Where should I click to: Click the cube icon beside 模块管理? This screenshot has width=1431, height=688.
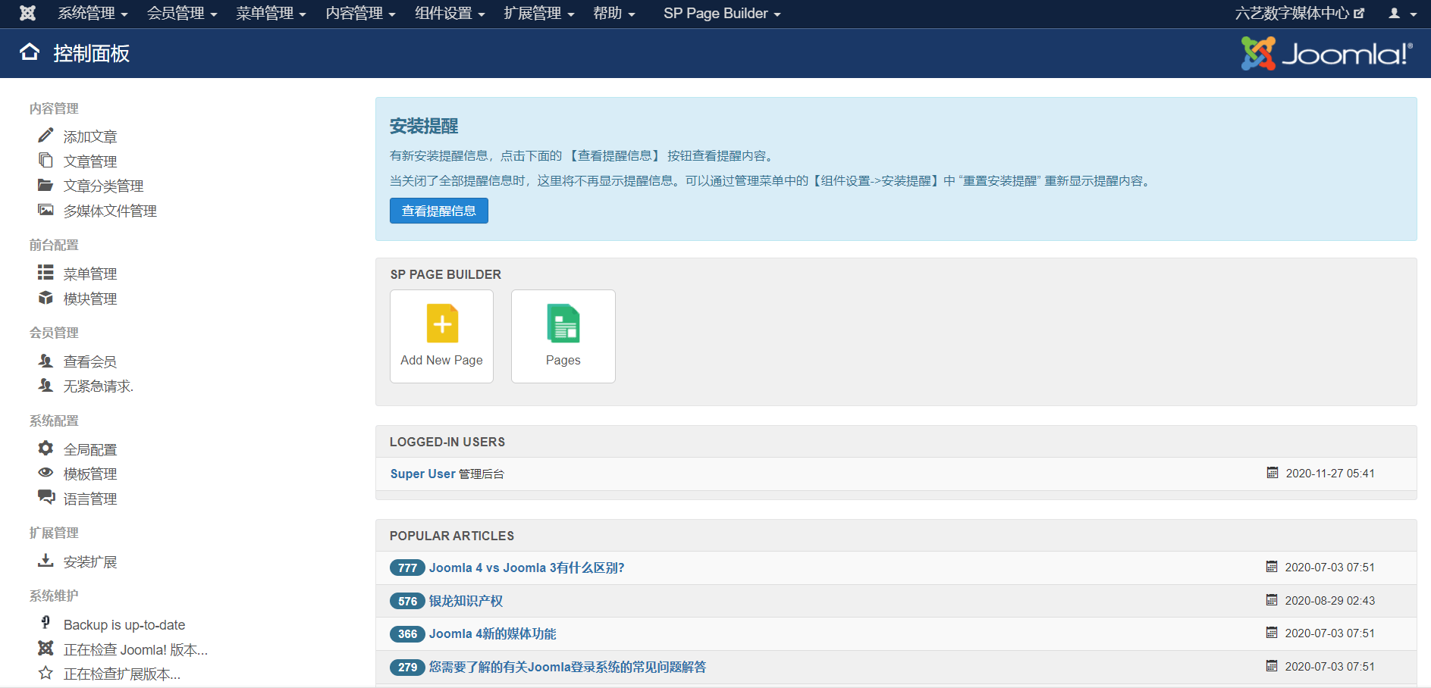(x=46, y=297)
